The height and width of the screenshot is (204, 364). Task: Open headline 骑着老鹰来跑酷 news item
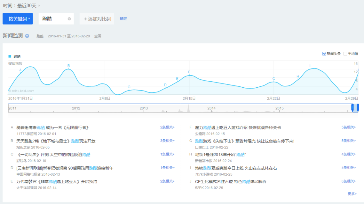coord(52,127)
